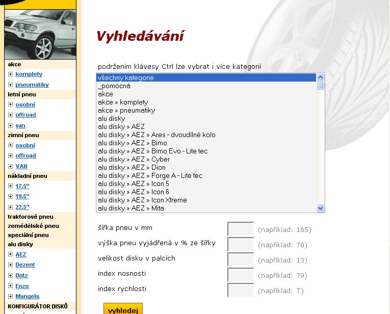
Task: Open the lowercase van link
Action: pyautogui.click(x=20, y=125)
